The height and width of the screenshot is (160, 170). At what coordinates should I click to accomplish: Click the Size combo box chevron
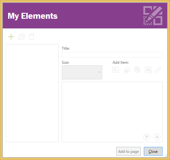click(99, 72)
